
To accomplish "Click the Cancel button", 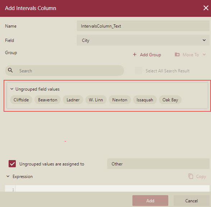I will (192, 201).
